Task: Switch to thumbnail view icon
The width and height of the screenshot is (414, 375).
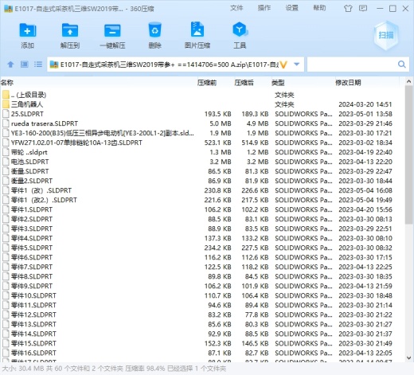Action: pyautogui.click(x=25, y=64)
